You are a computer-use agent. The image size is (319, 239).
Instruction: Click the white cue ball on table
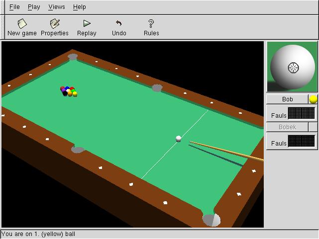click(179, 139)
